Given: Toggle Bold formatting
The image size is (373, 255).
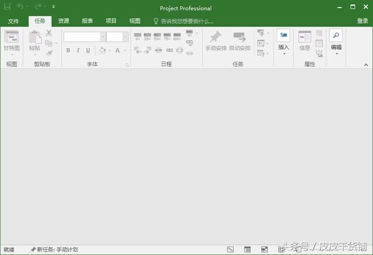Looking at the screenshot, I should (68, 50).
